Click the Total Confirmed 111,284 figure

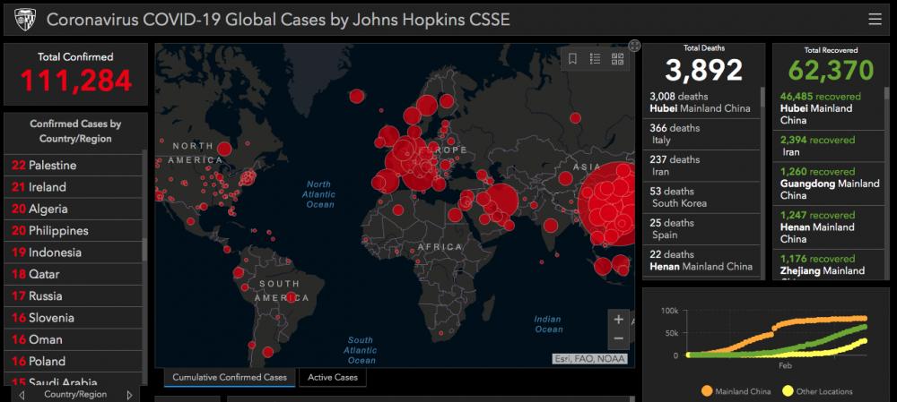point(76,81)
